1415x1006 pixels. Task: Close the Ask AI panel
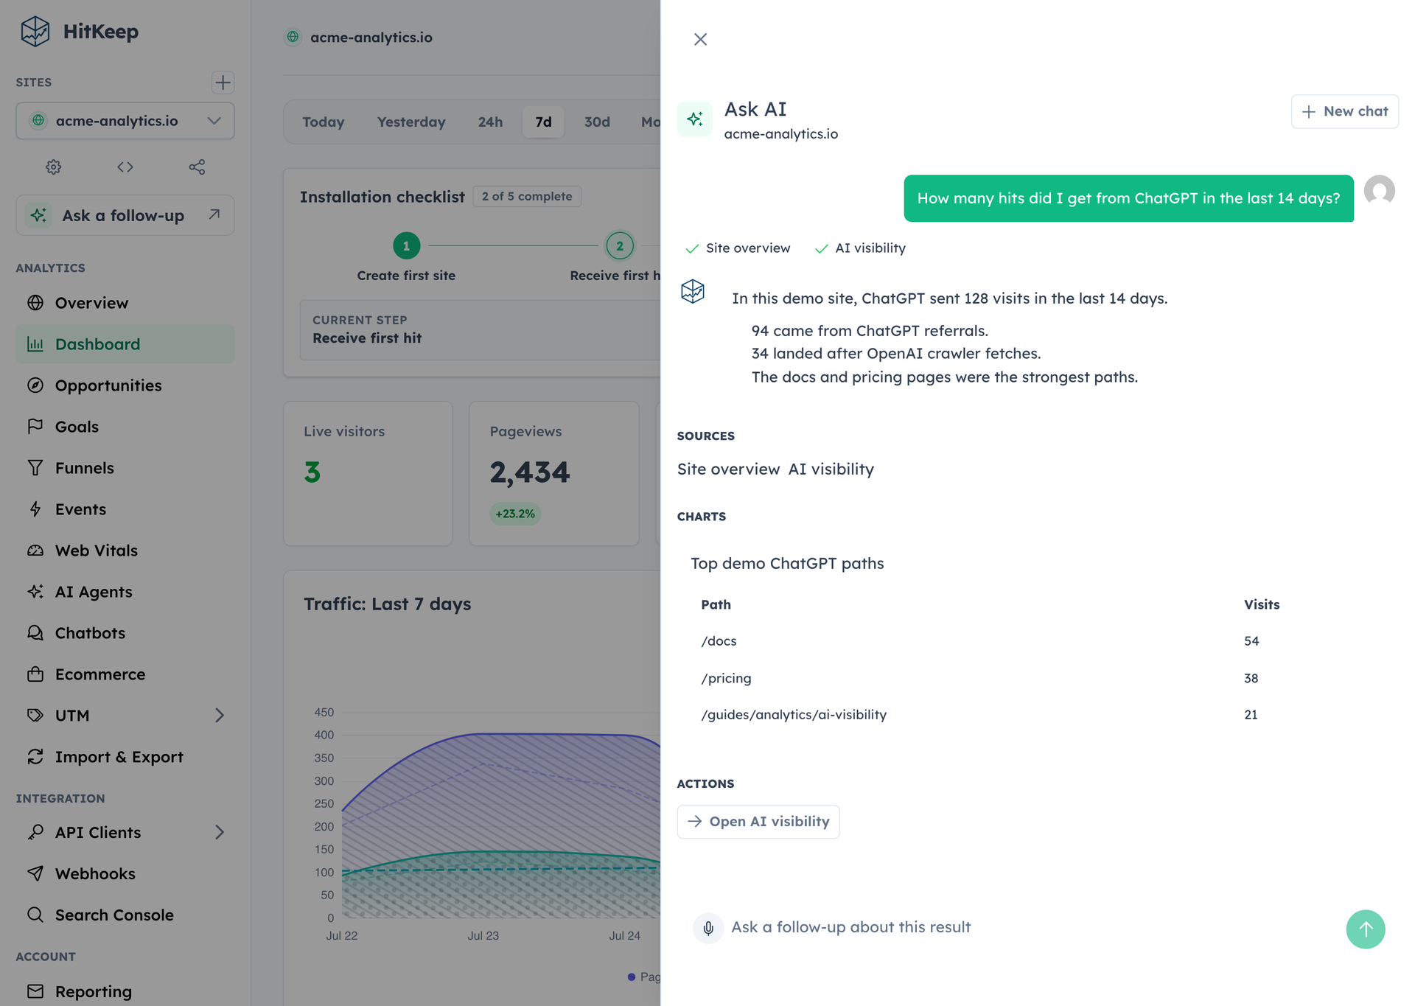(701, 40)
